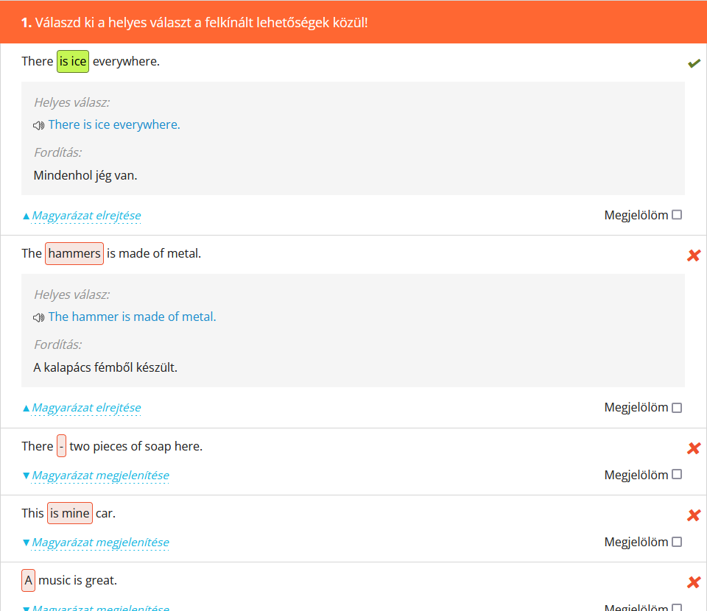The image size is (707, 611).
Task: Select the 'is mine' answer box
Action: point(70,514)
